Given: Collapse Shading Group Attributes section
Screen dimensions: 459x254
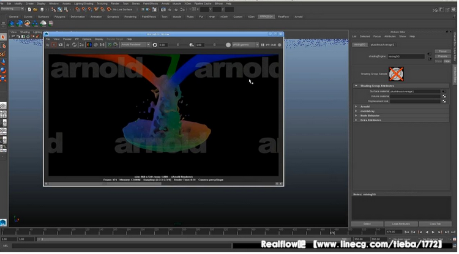Looking at the screenshot, I should pyautogui.click(x=356, y=86).
